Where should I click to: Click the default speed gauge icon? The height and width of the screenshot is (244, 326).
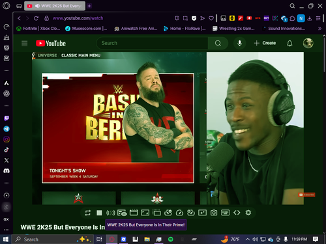[x=179, y=213]
